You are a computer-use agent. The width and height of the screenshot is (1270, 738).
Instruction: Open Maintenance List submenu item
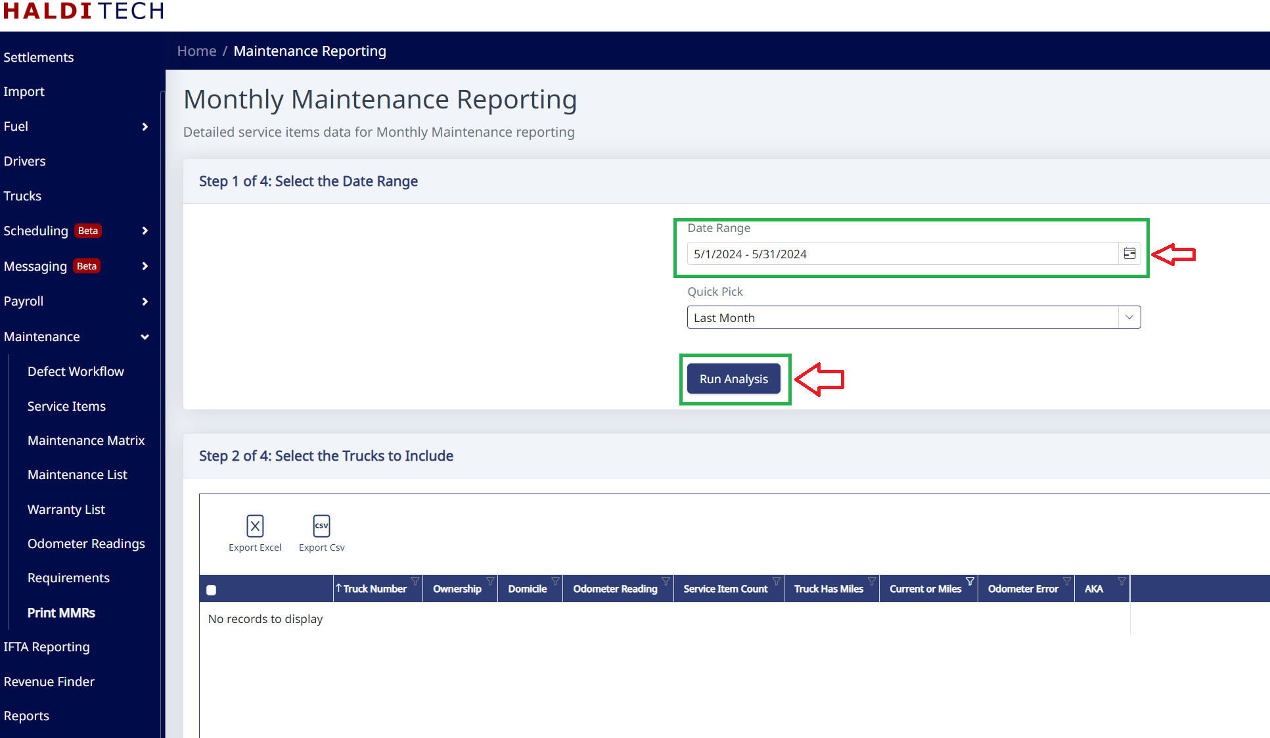coord(78,474)
